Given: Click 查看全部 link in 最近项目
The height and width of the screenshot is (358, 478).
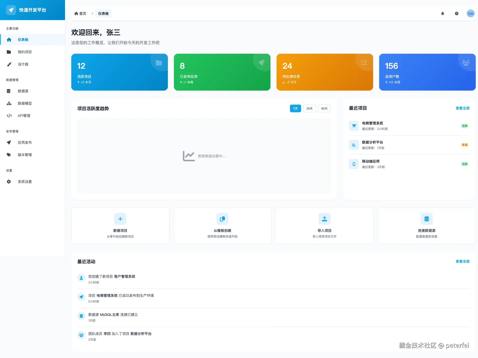Looking at the screenshot, I should [x=462, y=108].
